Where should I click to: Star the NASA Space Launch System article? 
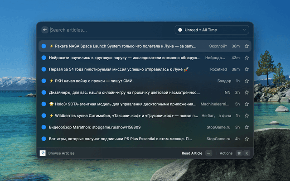247,46
